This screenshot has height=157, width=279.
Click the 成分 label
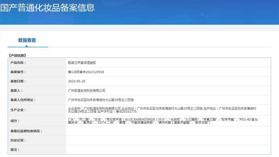point(15,121)
